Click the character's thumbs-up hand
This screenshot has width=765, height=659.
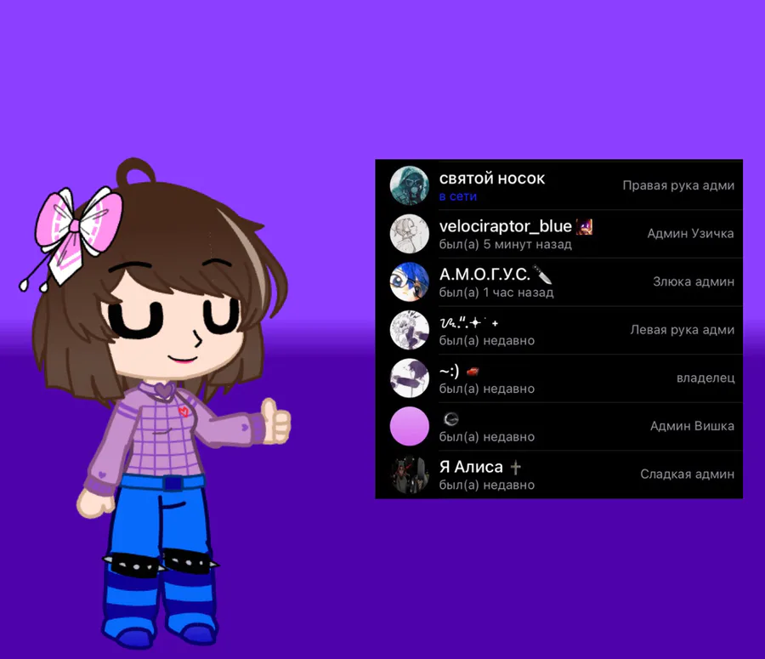coord(275,421)
